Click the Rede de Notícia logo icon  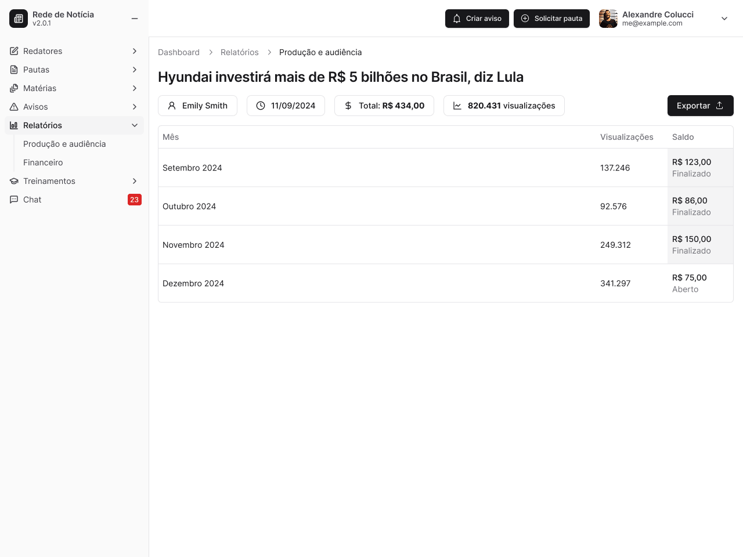[19, 19]
